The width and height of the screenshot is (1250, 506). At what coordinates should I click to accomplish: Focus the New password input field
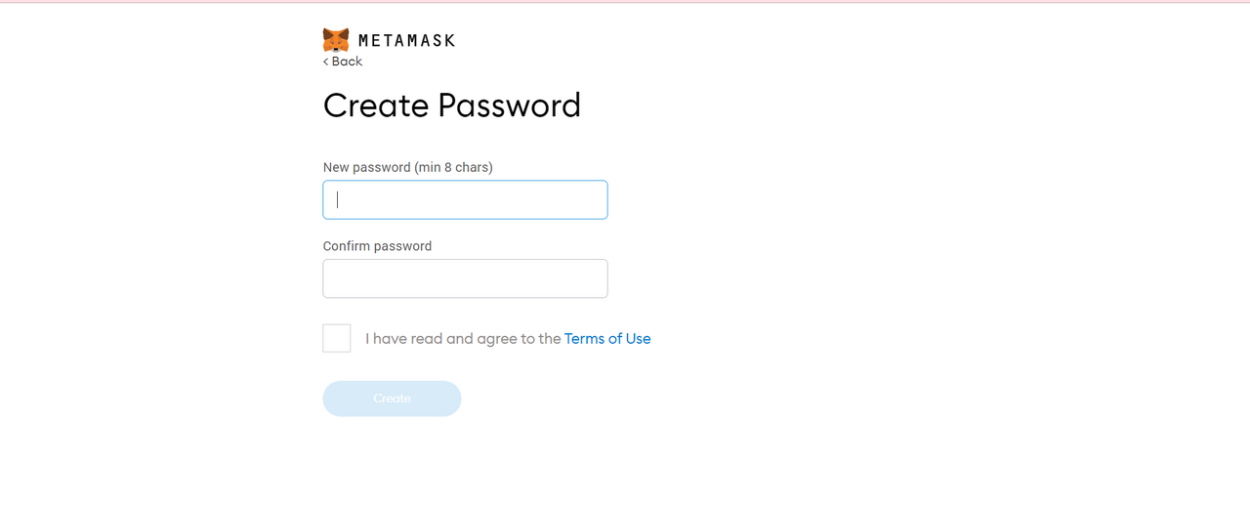tap(465, 199)
